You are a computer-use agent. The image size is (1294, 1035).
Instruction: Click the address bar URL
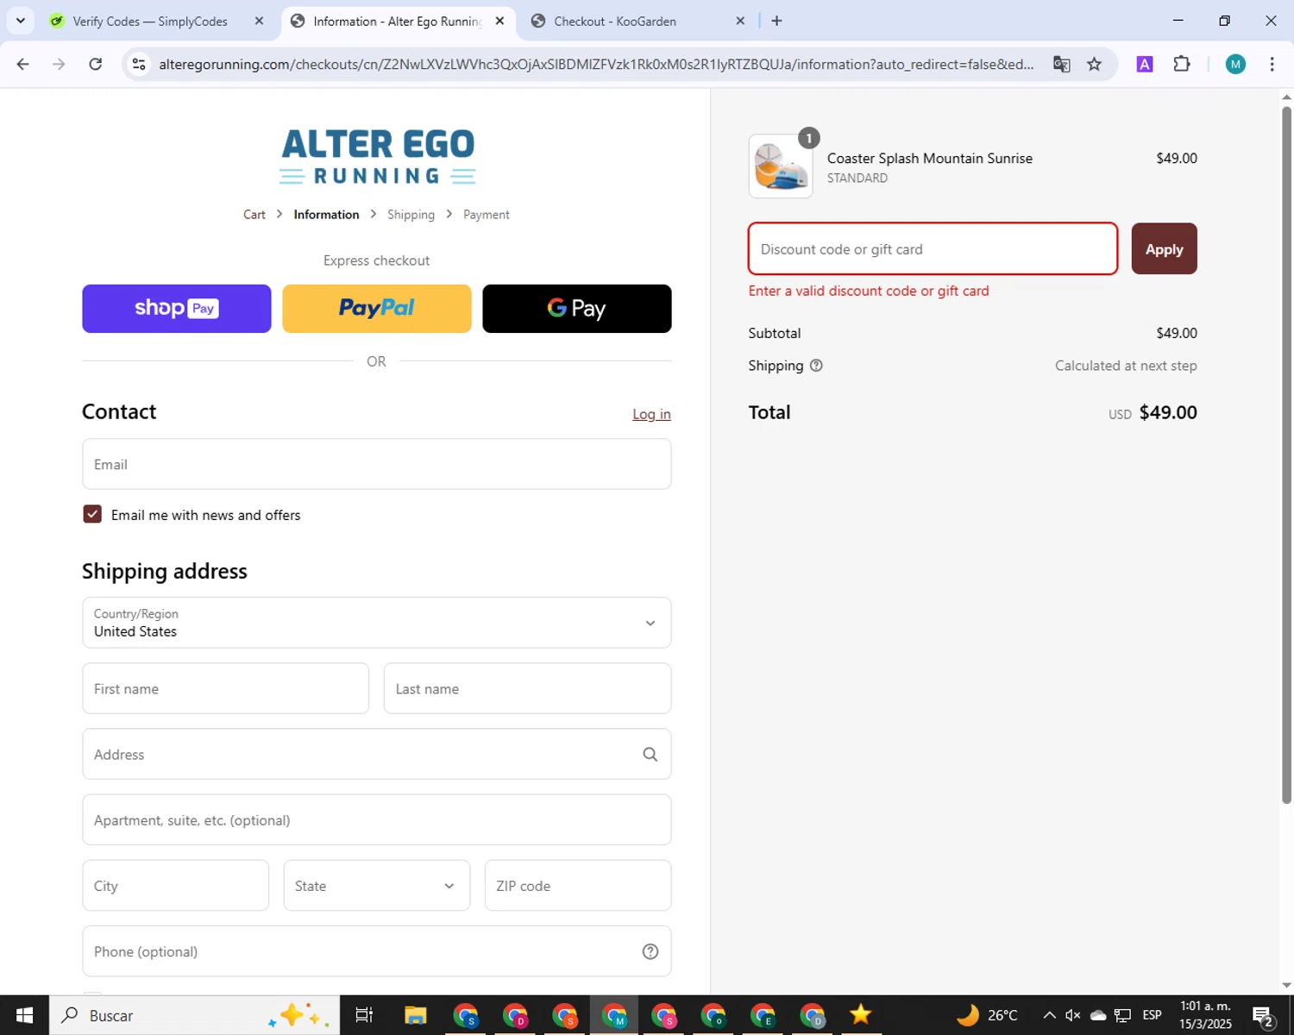click(595, 64)
